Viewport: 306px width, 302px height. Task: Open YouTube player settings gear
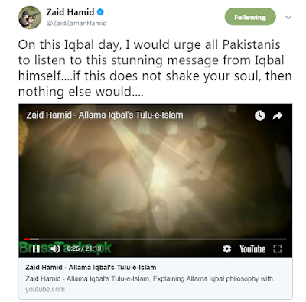[226, 248]
